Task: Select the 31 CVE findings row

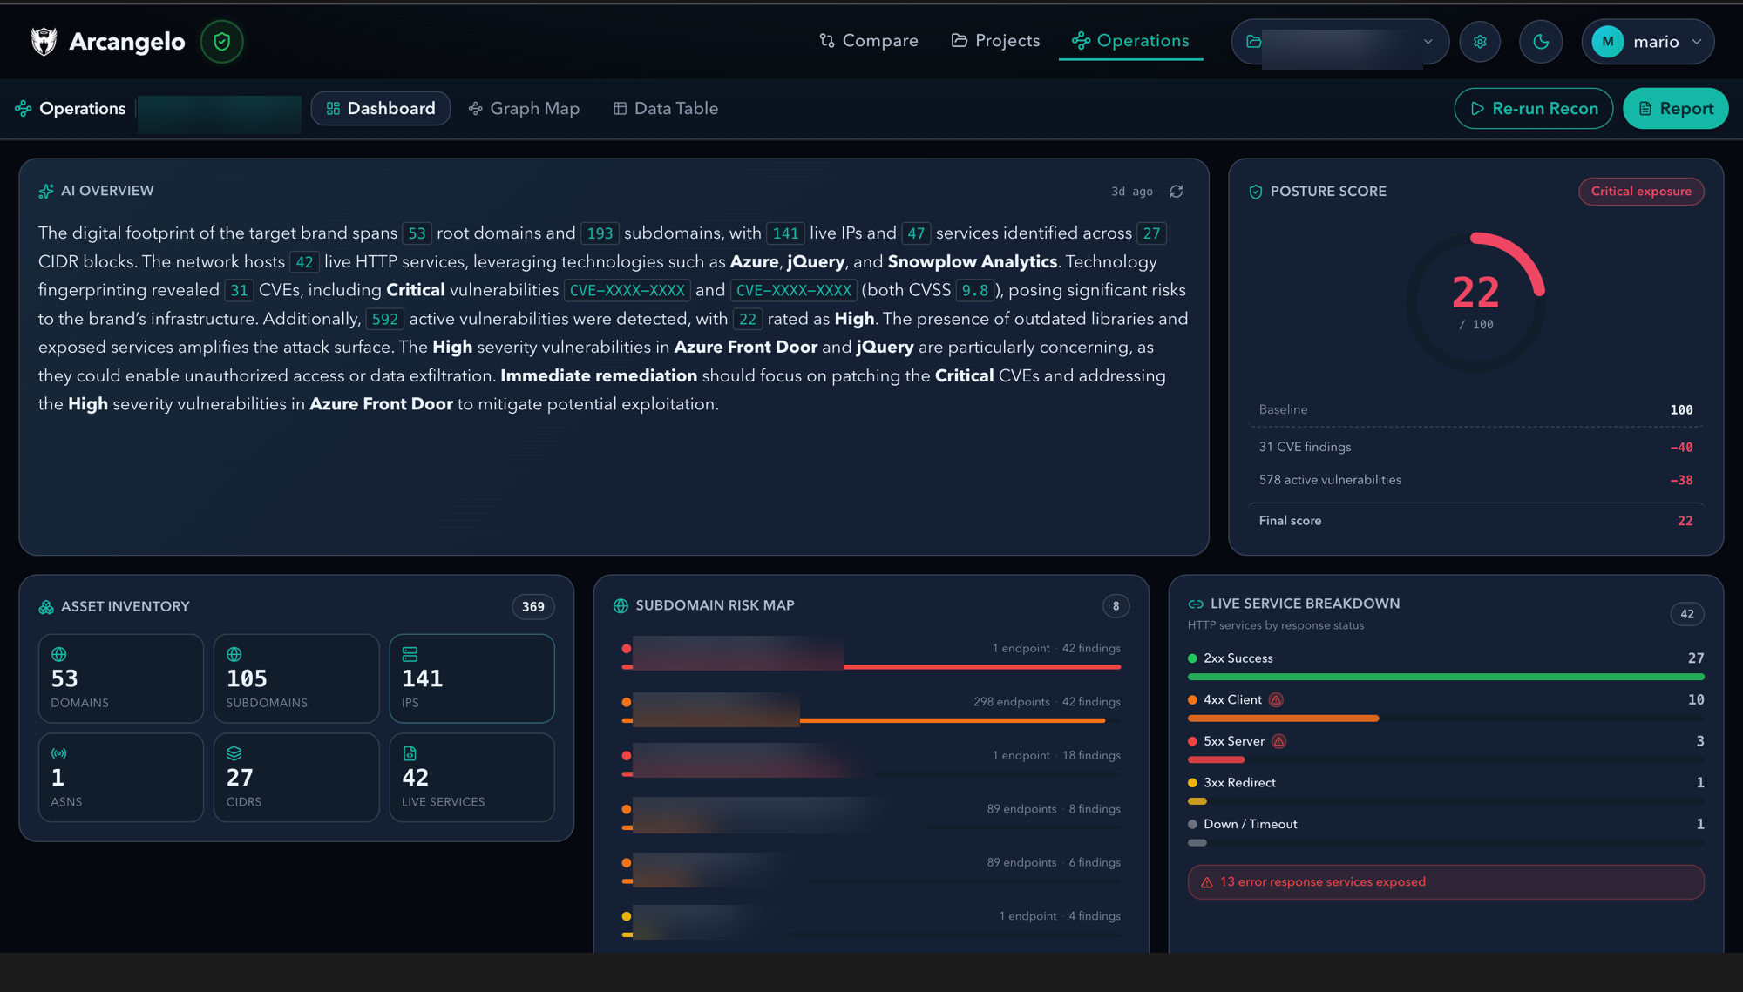Action: pos(1475,447)
